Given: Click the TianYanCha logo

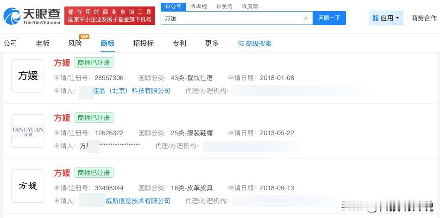Looking at the screenshot, I should click(x=31, y=16).
